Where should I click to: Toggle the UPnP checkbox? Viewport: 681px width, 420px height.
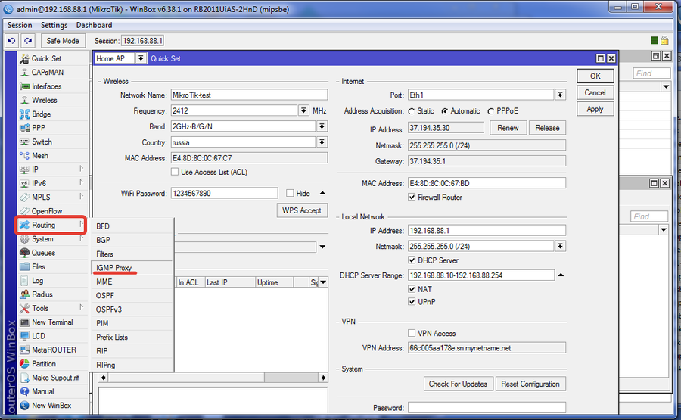click(412, 302)
